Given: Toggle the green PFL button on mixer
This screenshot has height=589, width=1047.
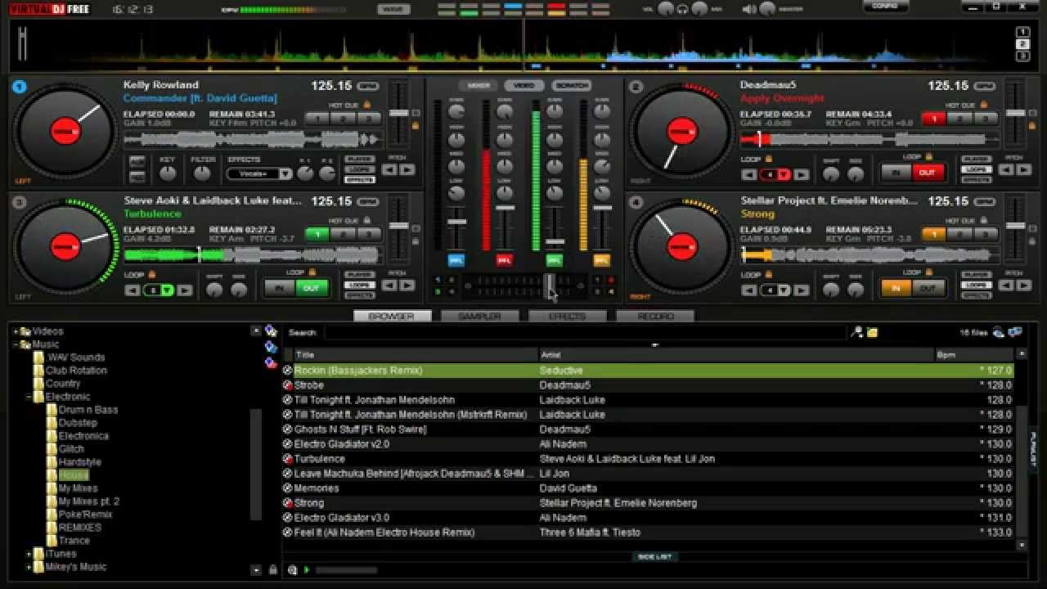Looking at the screenshot, I should pyautogui.click(x=554, y=260).
